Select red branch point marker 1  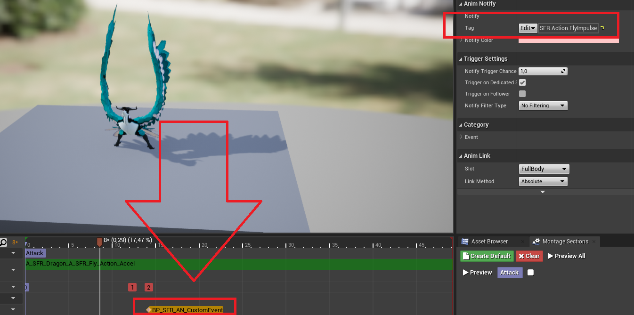(x=132, y=287)
